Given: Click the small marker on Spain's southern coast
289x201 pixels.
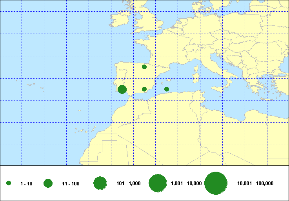Looking at the screenshot, I should pyautogui.click(x=144, y=89).
